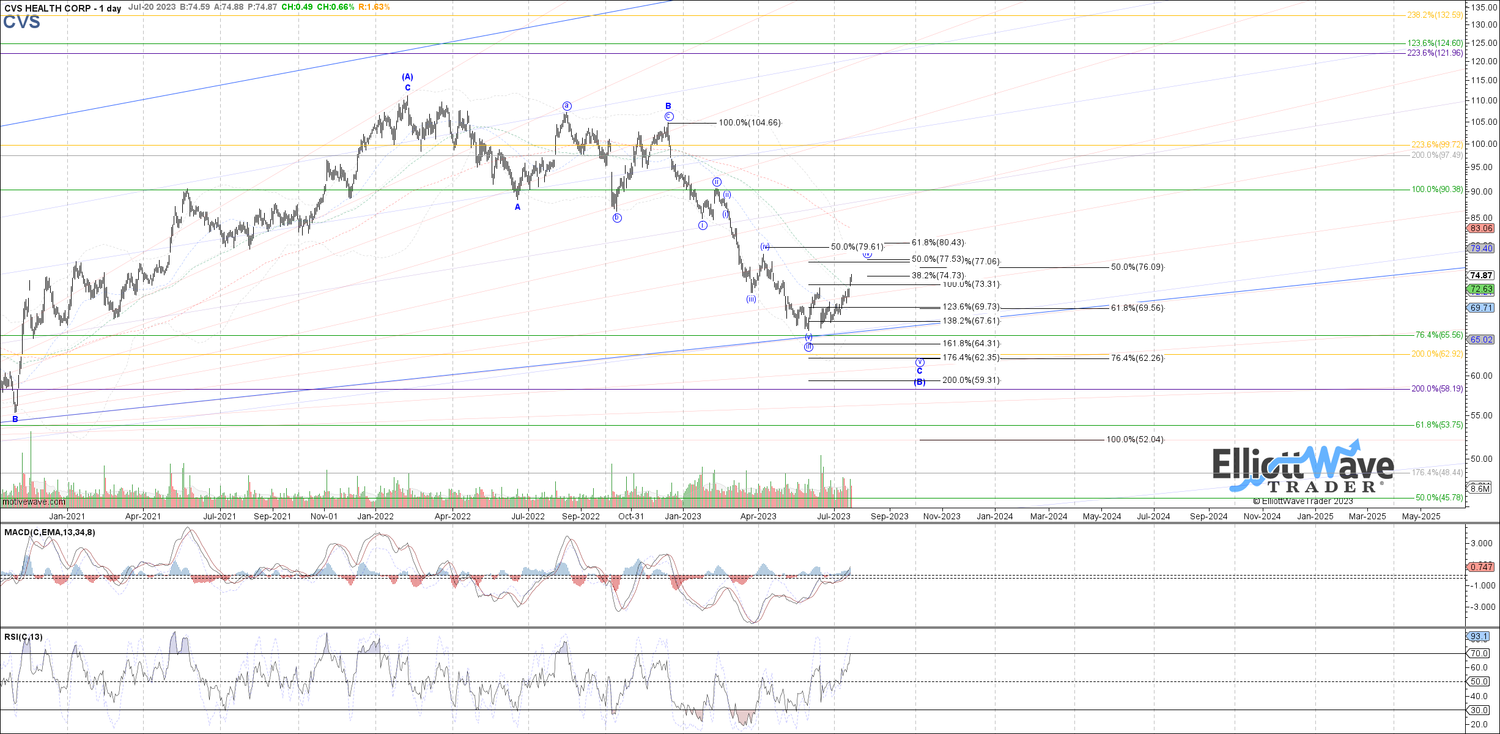Click the 100.0%(52.04) Fibonacci label
Image resolution: width=1500 pixels, height=734 pixels.
pyautogui.click(x=1136, y=440)
